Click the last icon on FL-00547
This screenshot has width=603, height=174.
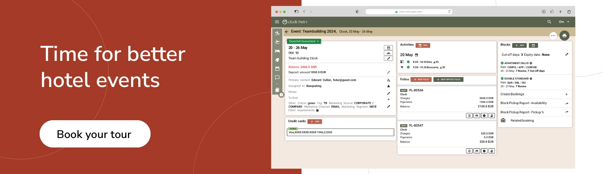pos(492,151)
